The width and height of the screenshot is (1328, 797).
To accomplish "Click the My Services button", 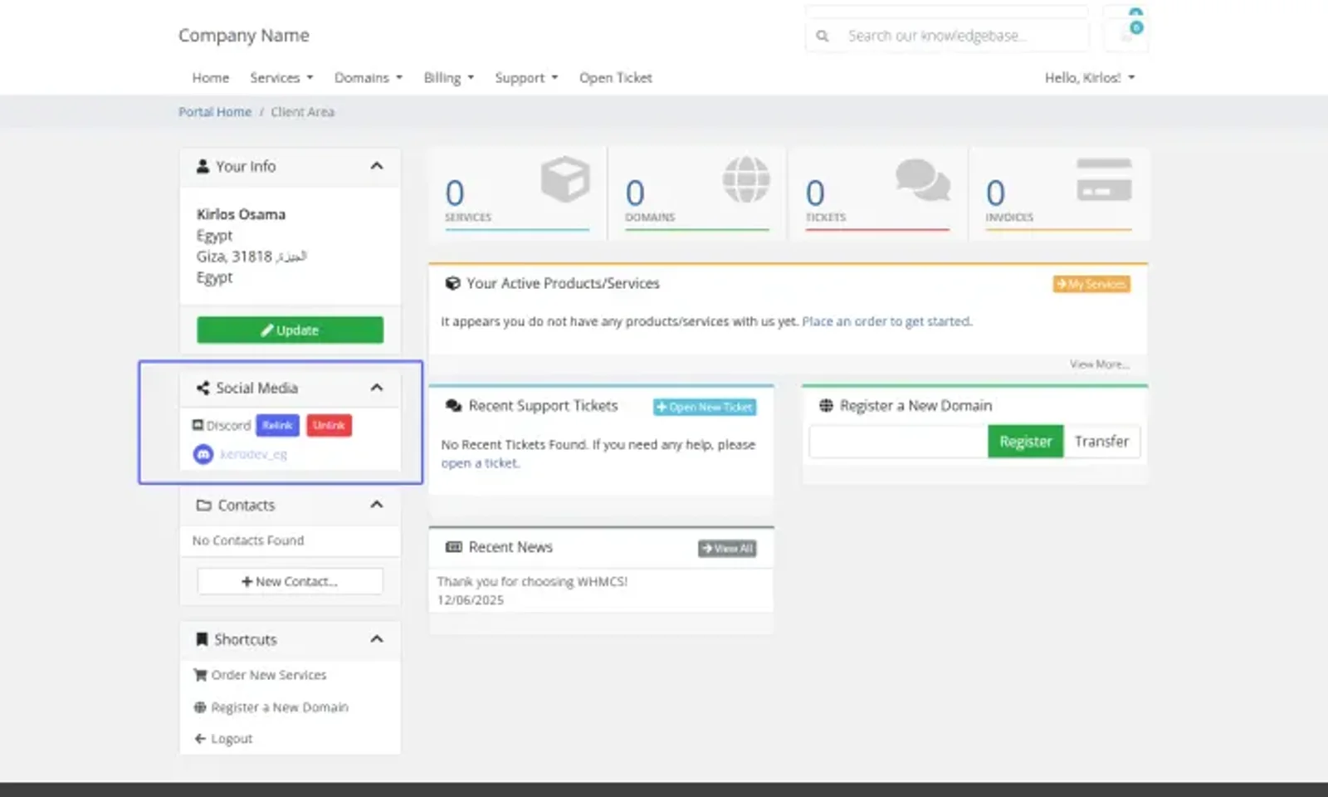I will 1091,284.
